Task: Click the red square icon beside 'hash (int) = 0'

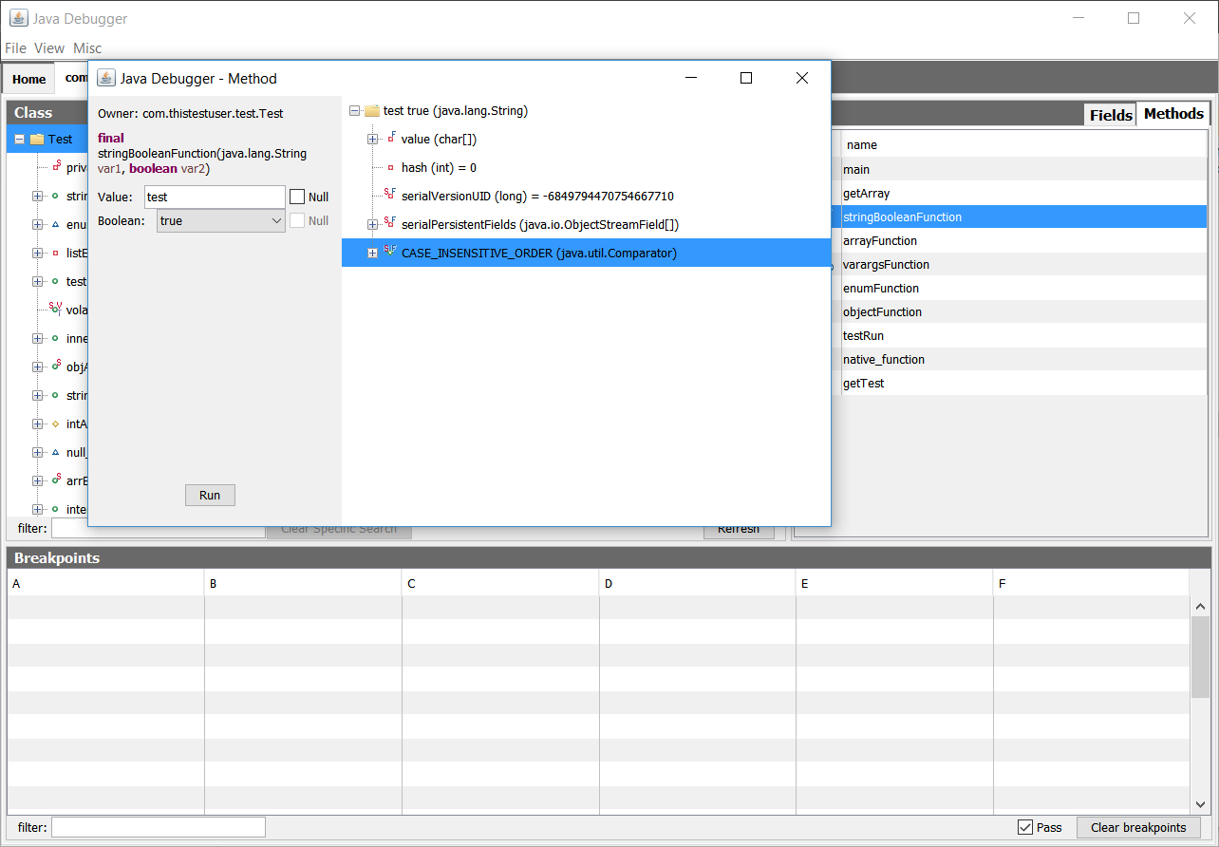Action: pos(390,167)
